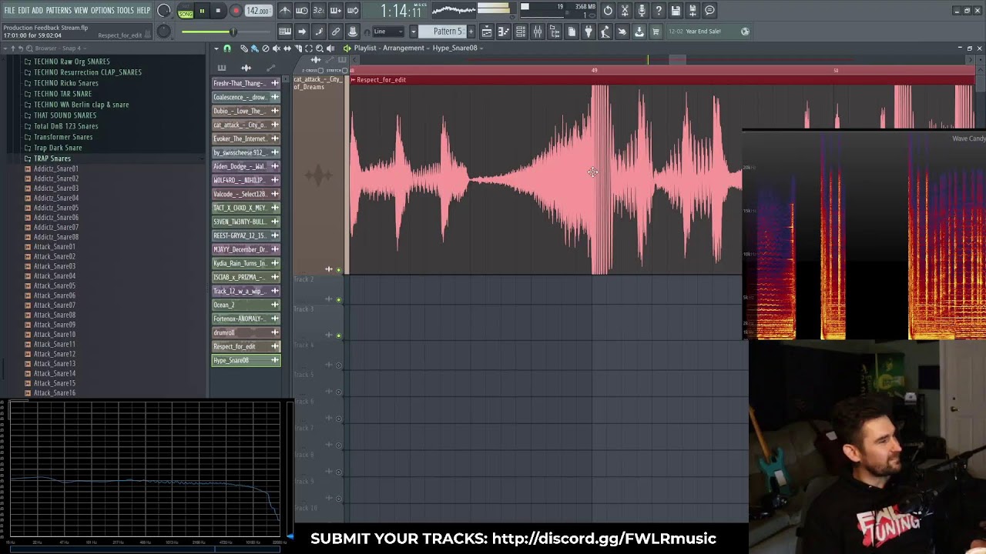Select the draw pencil tool in playlist

(x=244, y=48)
